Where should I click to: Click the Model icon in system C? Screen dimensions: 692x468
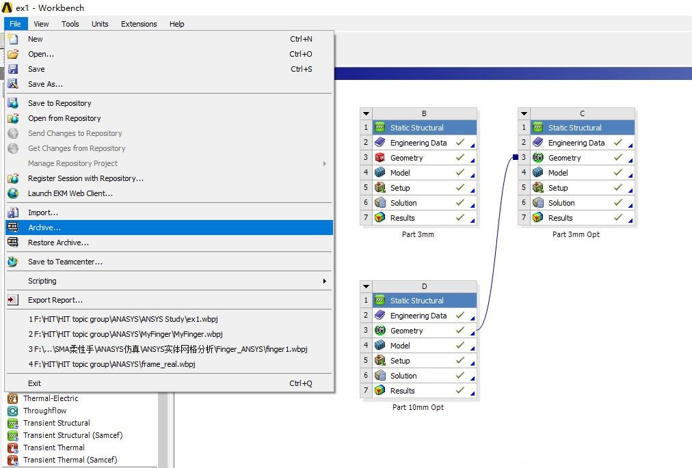[538, 172]
